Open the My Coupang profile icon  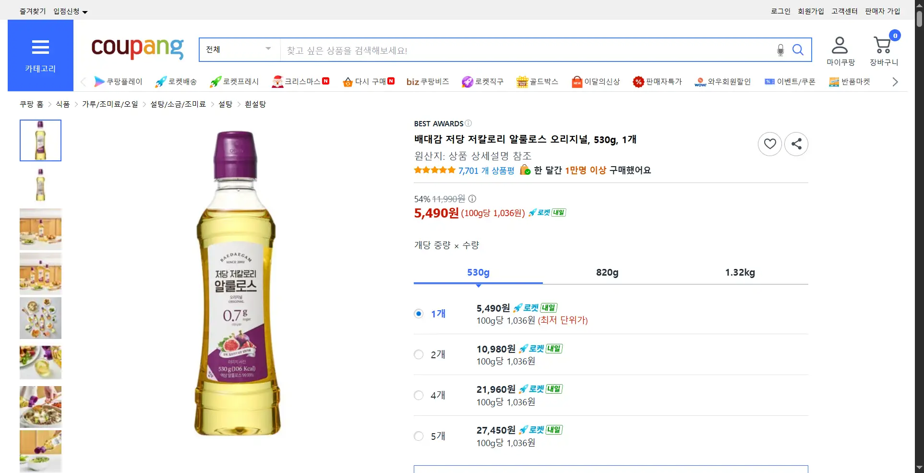point(840,46)
